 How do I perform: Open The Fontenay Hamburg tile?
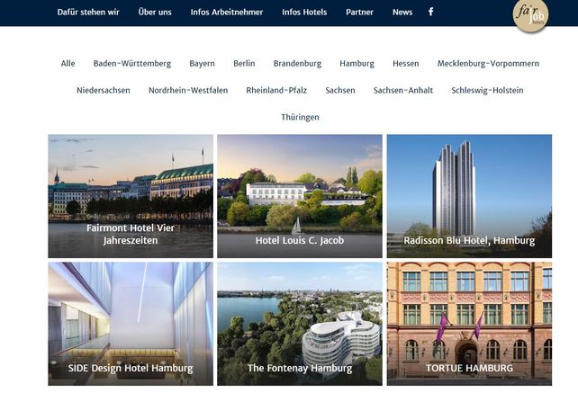(x=300, y=324)
